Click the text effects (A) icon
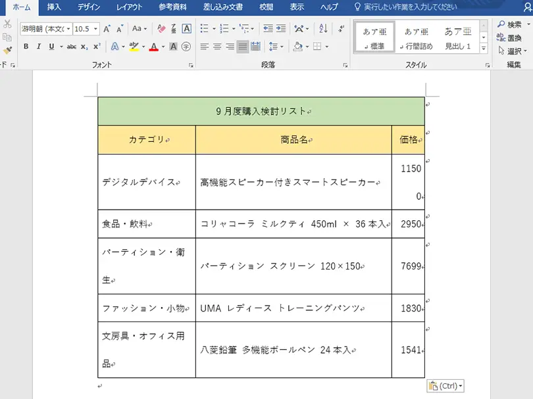 (x=114, y=45)
